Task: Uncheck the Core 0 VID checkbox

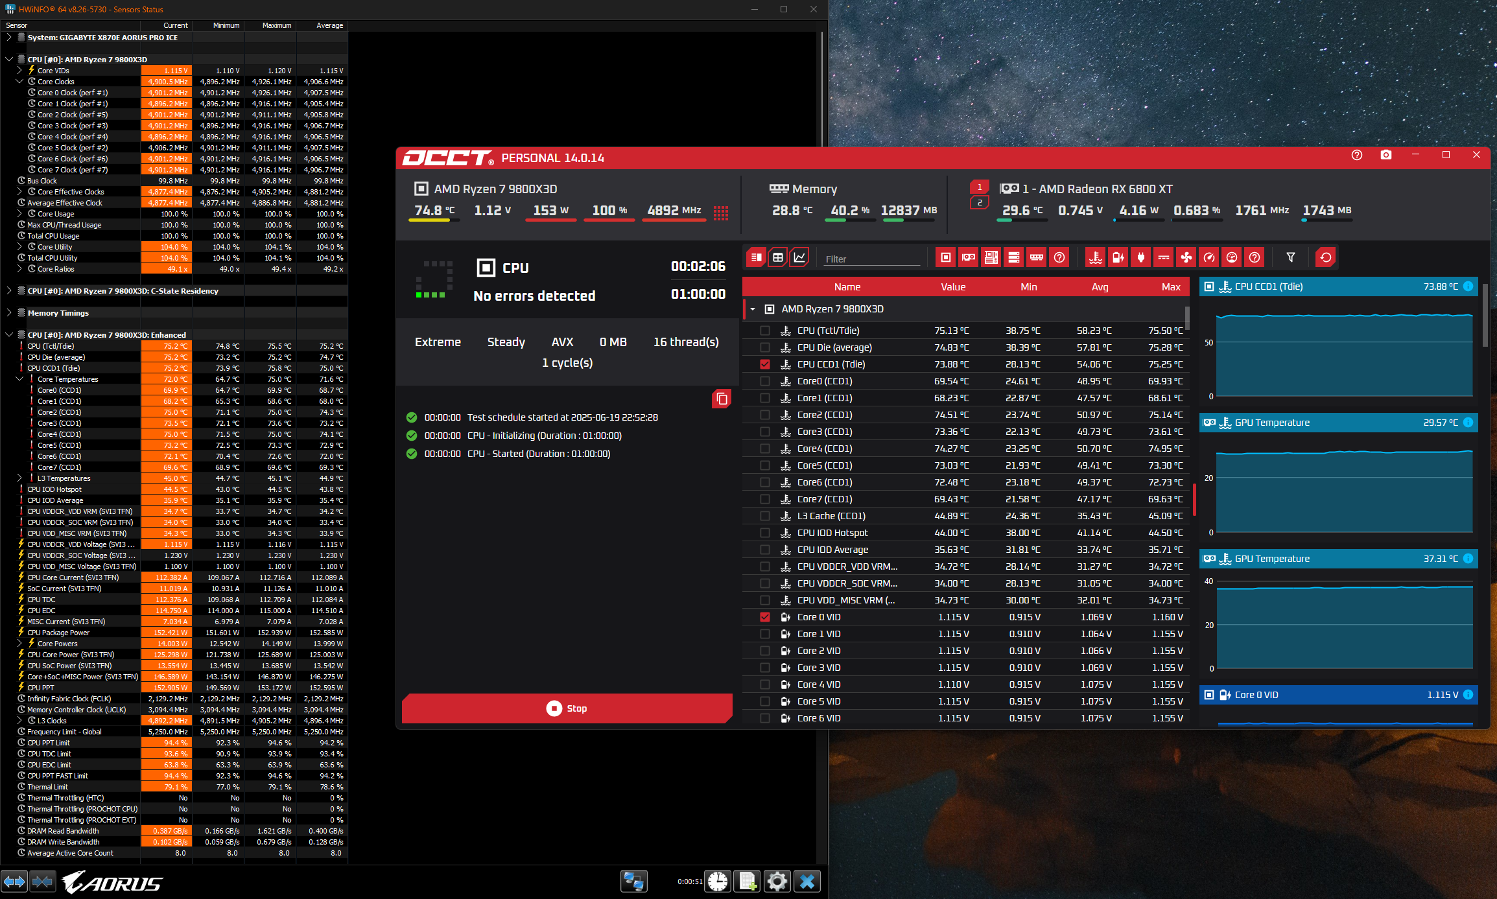Action: [x=765, y=617]
